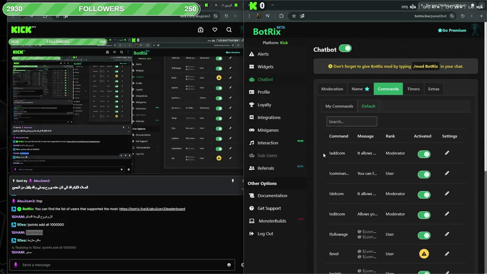Switch to the Name tab
Screen dimensions: 487x274
360,89
